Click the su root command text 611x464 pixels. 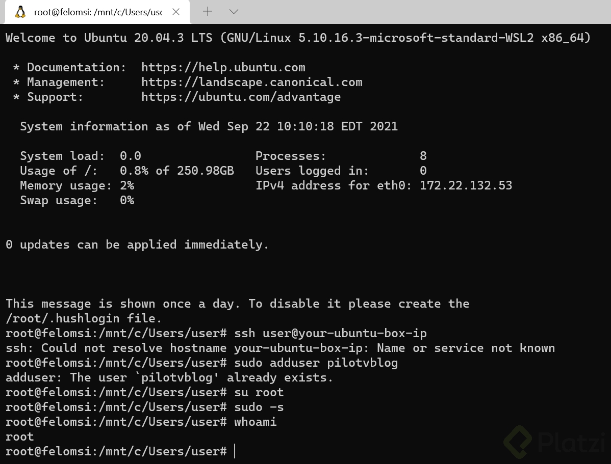coord(259,392)
